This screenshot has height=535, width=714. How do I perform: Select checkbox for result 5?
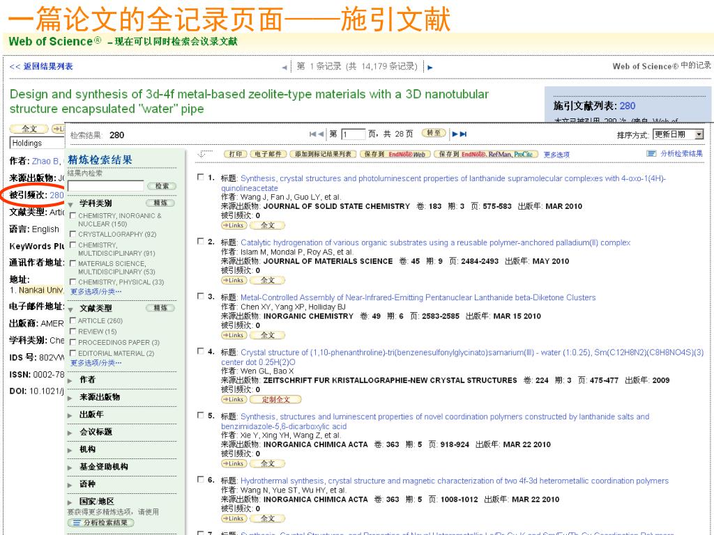(200, 415)
